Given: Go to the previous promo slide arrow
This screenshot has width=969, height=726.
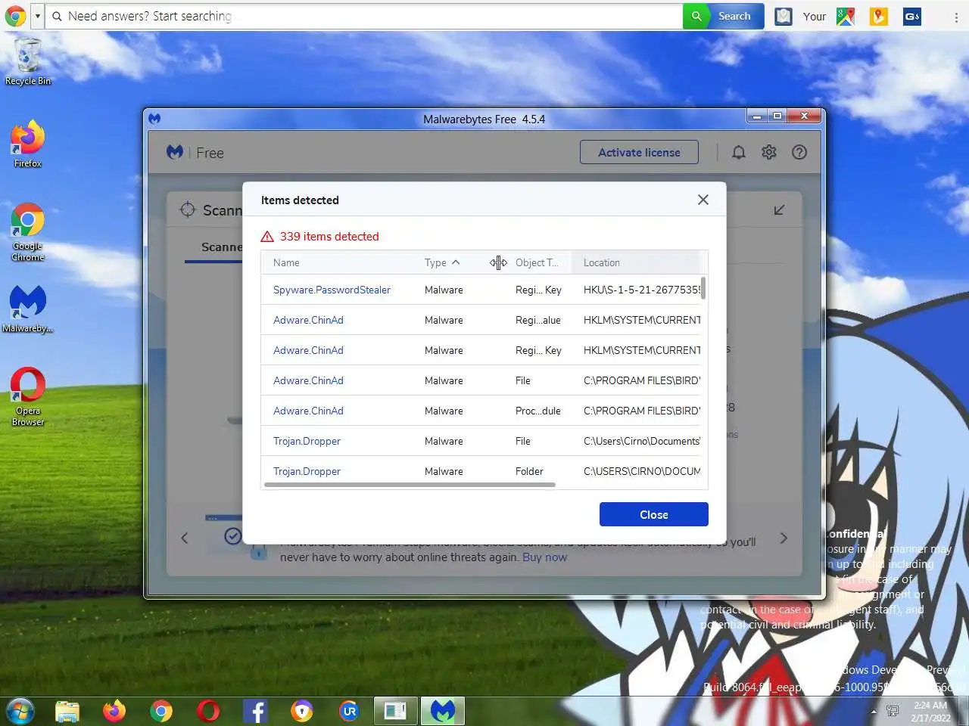Looking at the screenshot, I should pyautogui.click(x=184, y=538).
